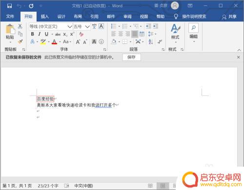Toggle superscript X2 formatting
This screenshot has height=190, width=244.
pos(72,34)
